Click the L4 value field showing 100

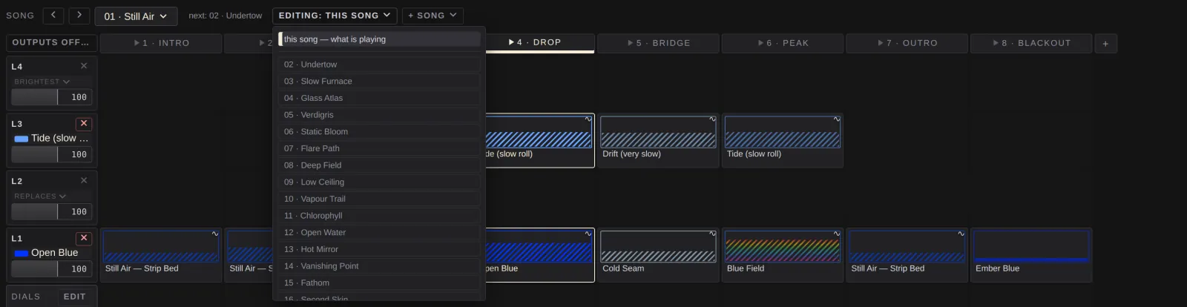click(x=76, y=97)
